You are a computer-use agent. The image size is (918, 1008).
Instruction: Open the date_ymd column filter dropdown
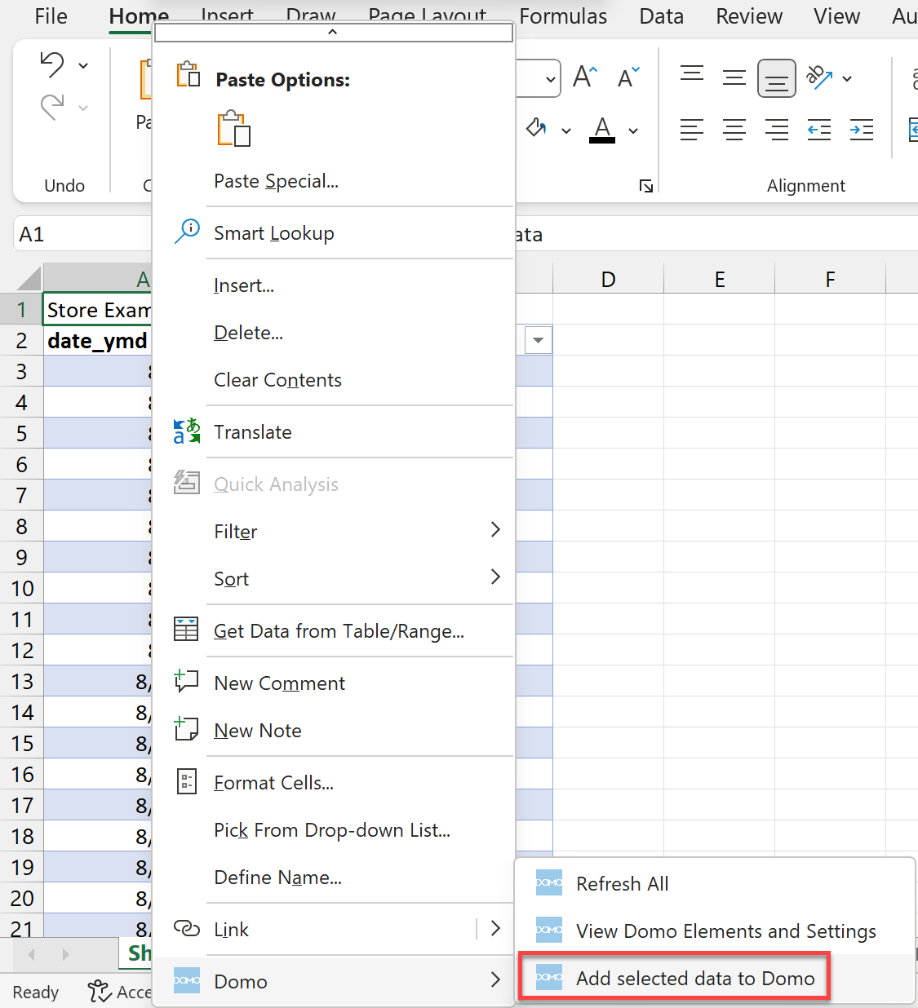pos(538,339)
